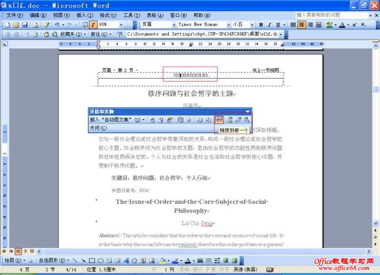Show previous header section icon
The width and height of the screenshot is (380, 275).
pos(238,120)
